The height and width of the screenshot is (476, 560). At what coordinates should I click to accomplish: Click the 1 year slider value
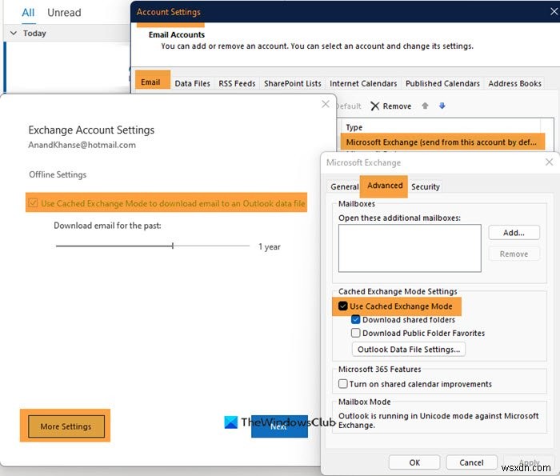pyautogui.click(x=270, y=246)
